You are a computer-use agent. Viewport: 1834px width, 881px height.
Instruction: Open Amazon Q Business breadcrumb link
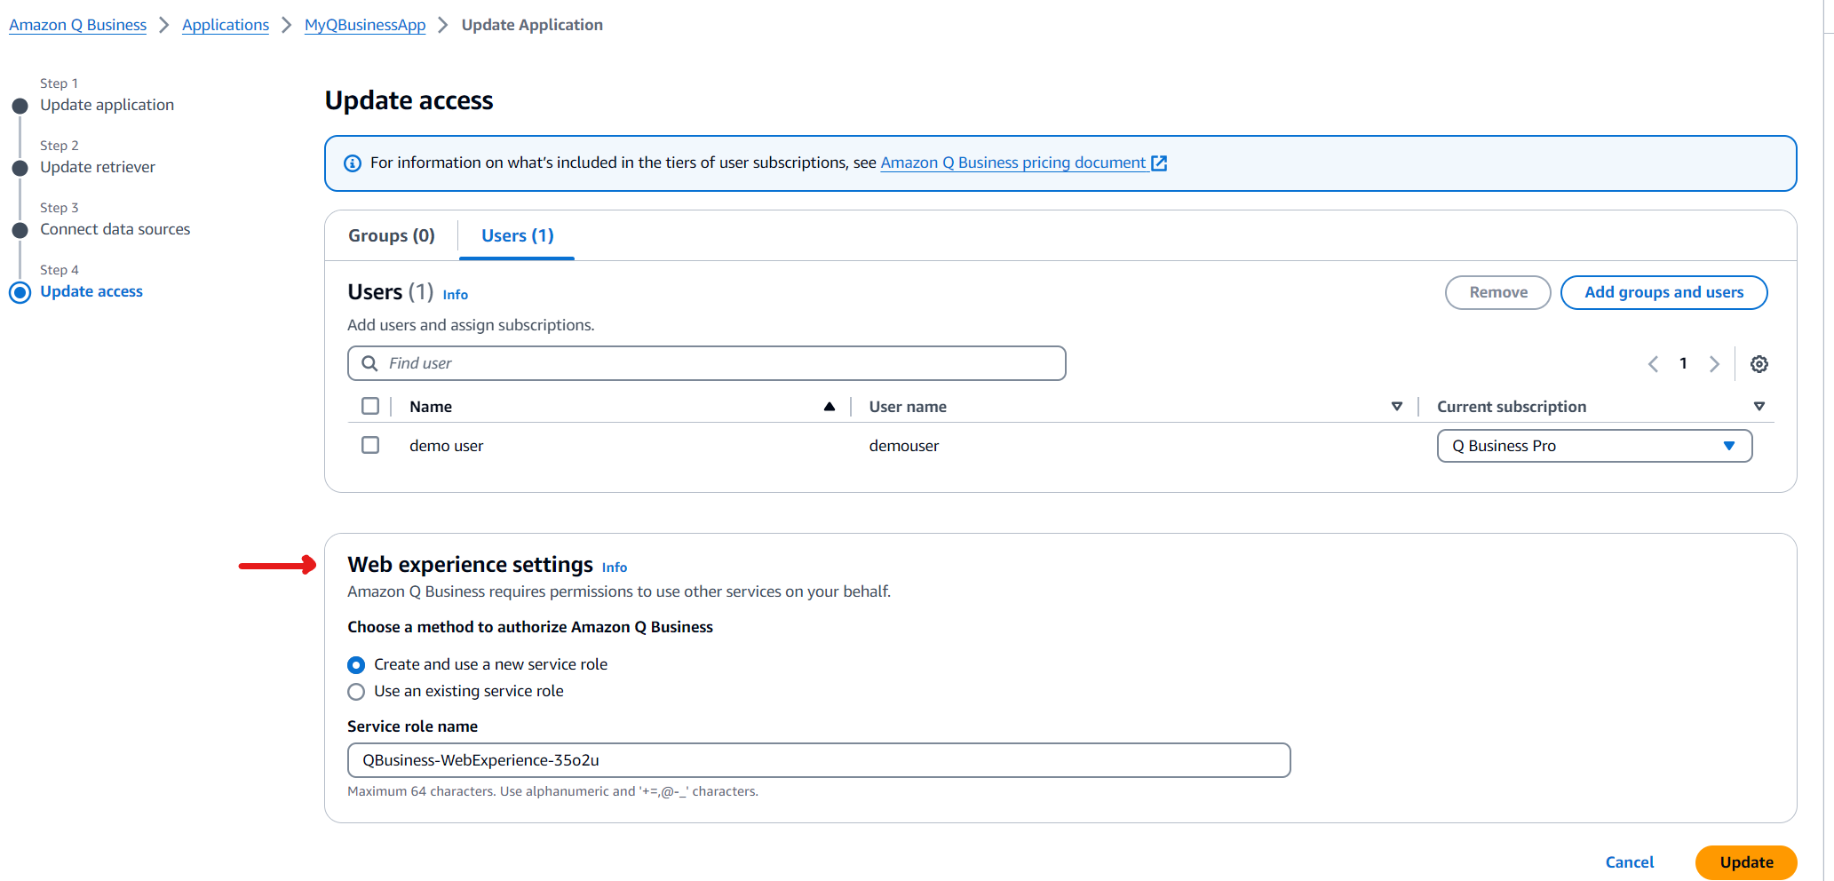click(x=78, y=25)
